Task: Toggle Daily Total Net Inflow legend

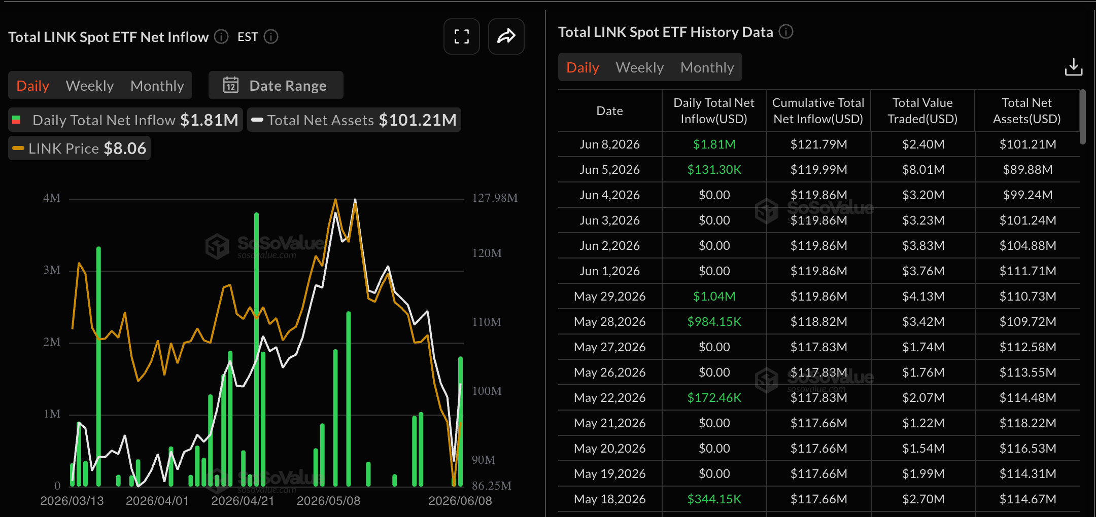Action: click(126, 120)
